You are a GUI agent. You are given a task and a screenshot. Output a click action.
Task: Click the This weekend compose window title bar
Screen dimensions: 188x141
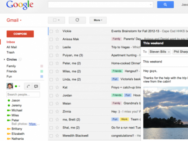(164, 43)
